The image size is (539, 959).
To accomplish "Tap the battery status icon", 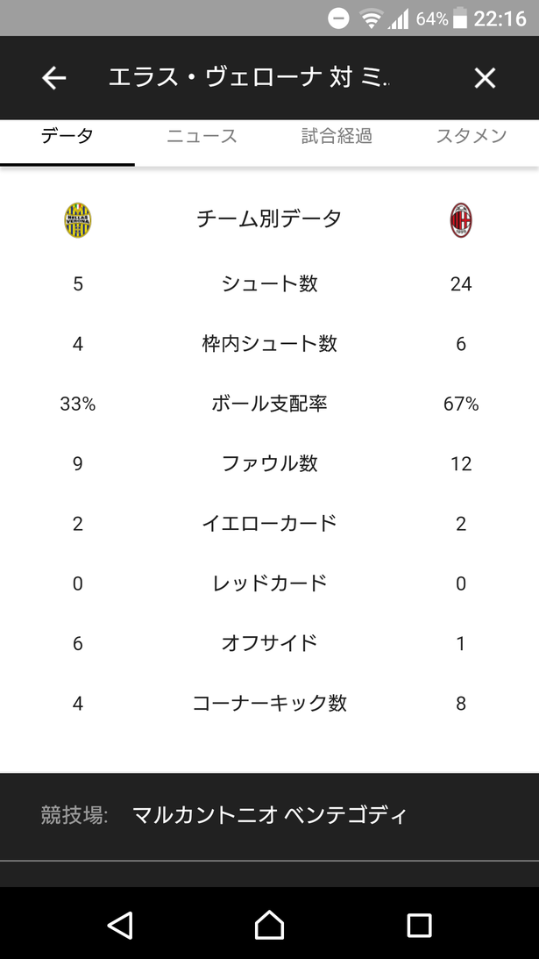I will click(x=460, y=19).
